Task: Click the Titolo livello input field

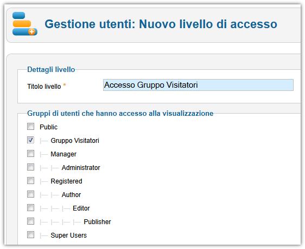Action: coord(198,85)
